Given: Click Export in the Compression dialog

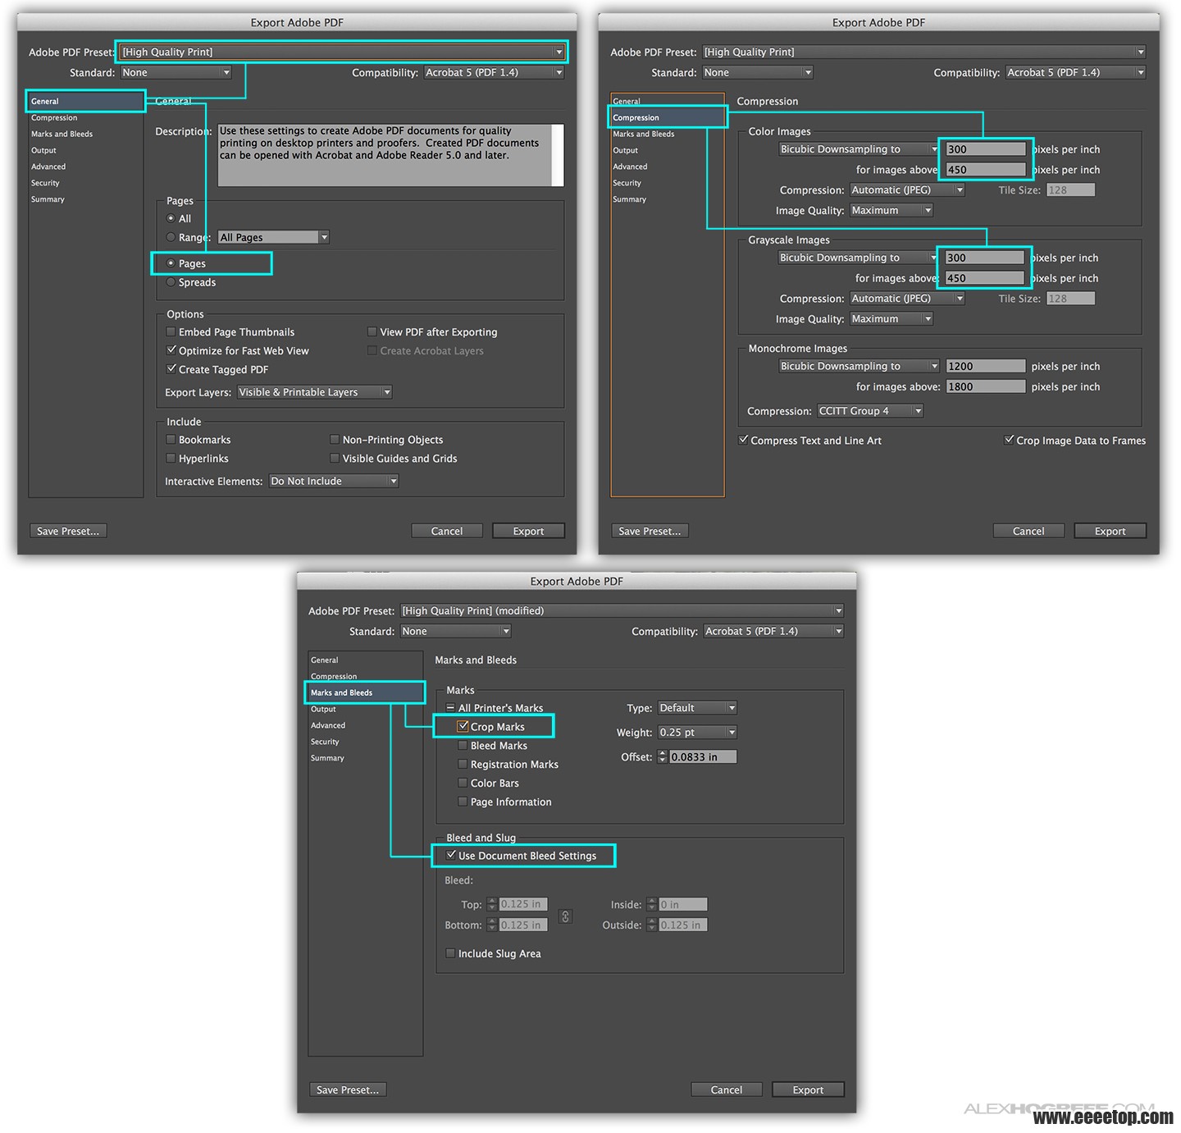Looking at the screenshot, I should (1110, 531).
